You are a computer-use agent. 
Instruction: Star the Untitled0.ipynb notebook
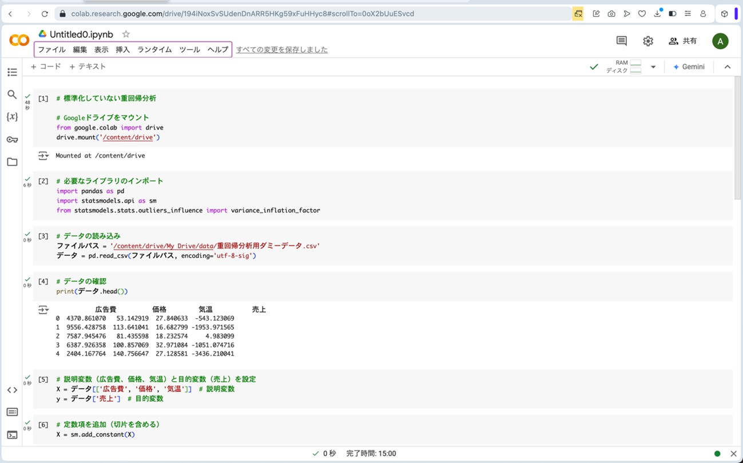point(126,34)
